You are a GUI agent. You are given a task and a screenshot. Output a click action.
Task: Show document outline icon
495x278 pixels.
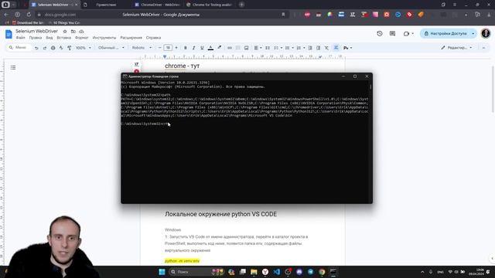tap(13, 67)
